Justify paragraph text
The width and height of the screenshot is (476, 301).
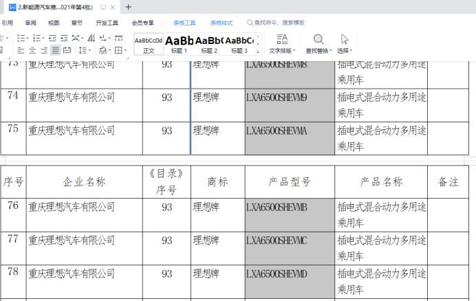(x=56, y=50)
